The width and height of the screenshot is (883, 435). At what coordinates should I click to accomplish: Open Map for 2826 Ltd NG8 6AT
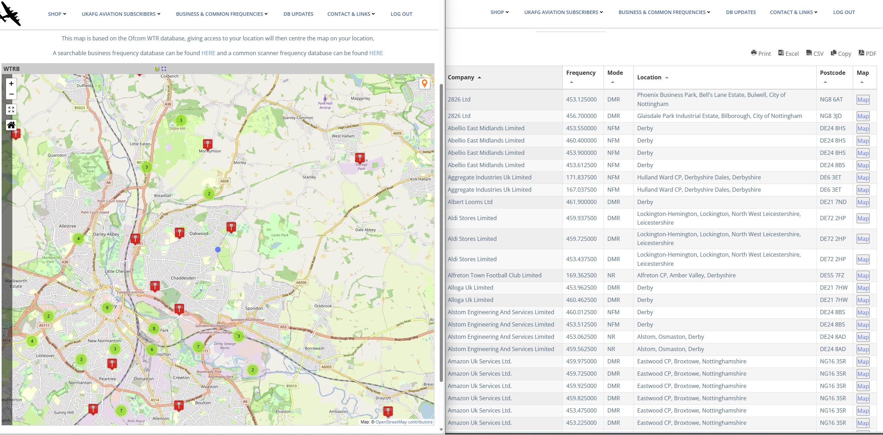[x=863, y=100]
